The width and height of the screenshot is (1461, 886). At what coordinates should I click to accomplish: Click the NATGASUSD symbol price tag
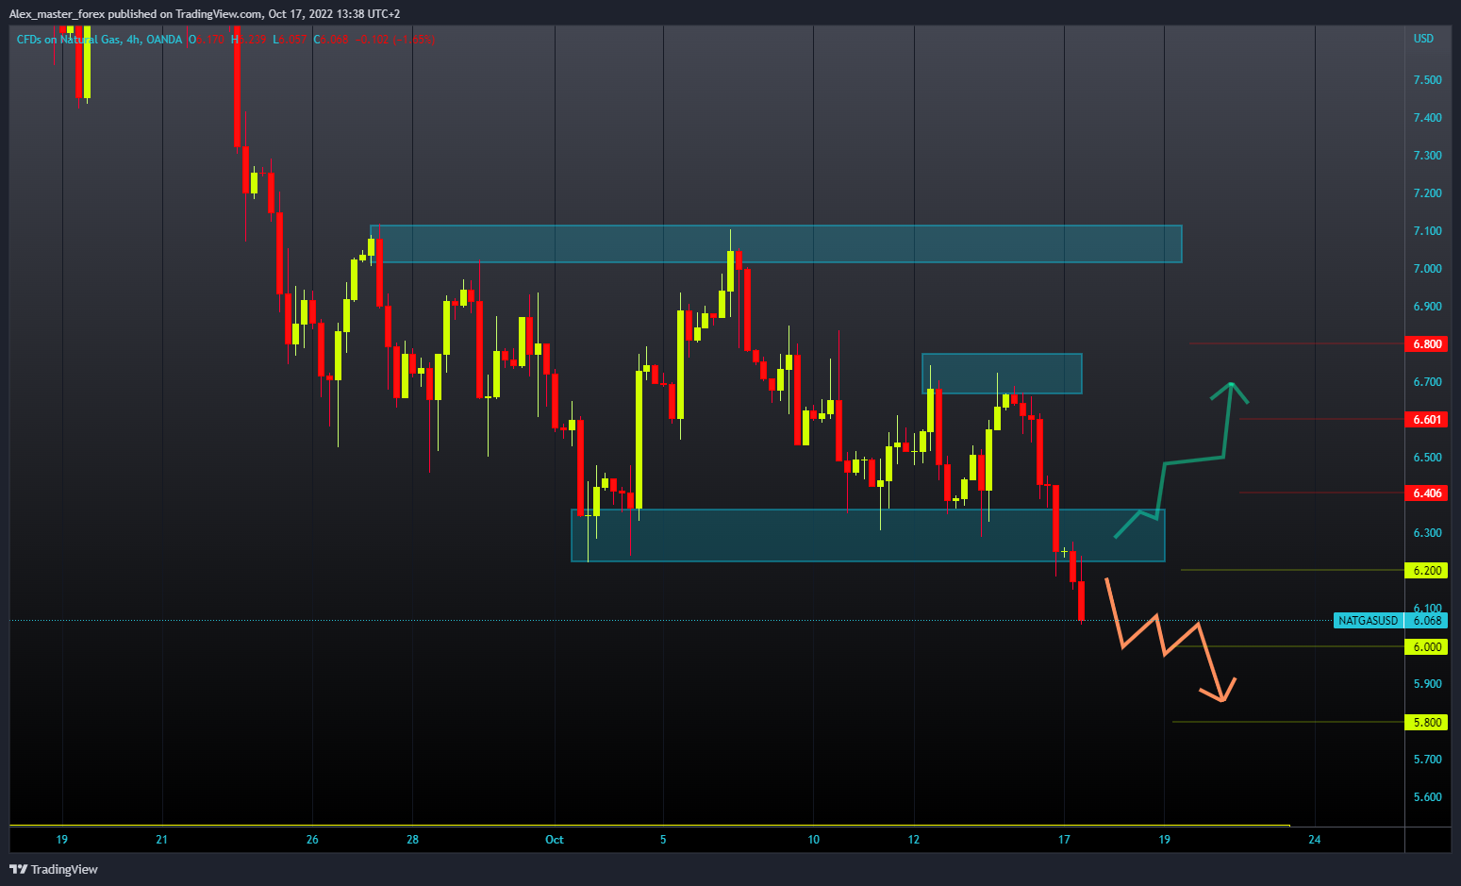click(1369, 621)
